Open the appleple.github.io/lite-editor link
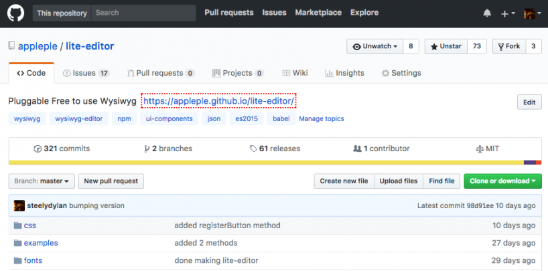 point(218,101)
